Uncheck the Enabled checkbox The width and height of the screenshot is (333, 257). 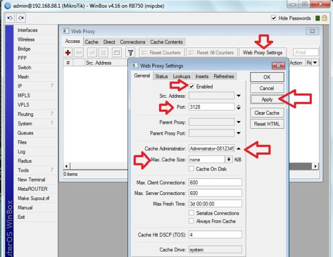pos(192,86)
